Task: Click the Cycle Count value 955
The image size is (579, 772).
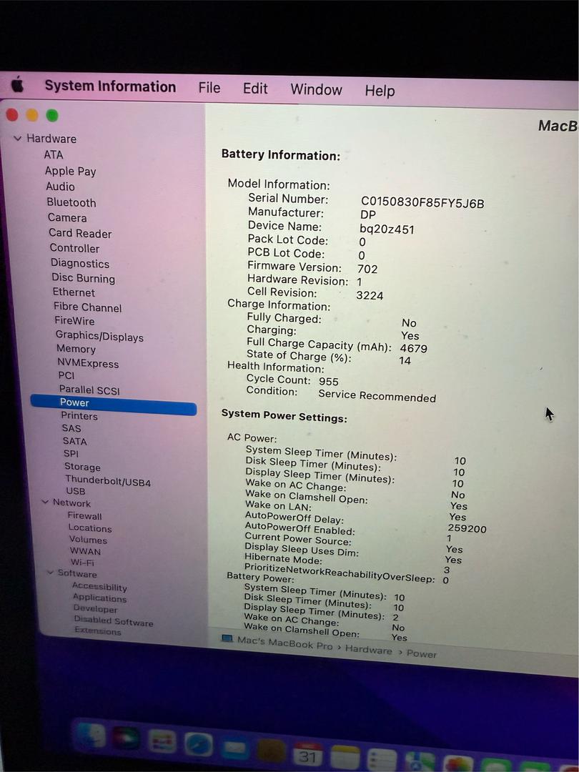Action: (328, 382)
